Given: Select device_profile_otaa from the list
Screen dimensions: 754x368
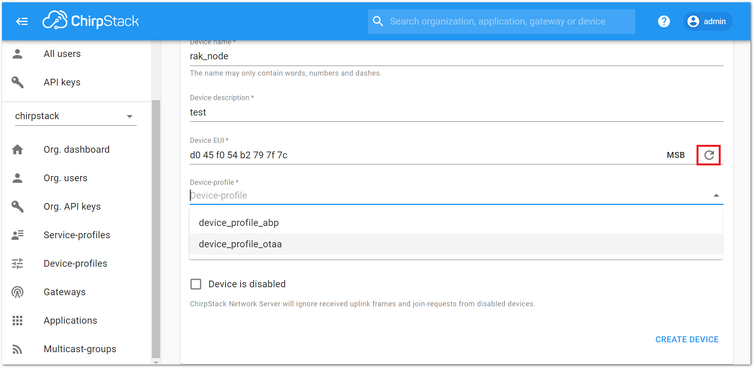Looking at the screenshot, I should (456, 244).
